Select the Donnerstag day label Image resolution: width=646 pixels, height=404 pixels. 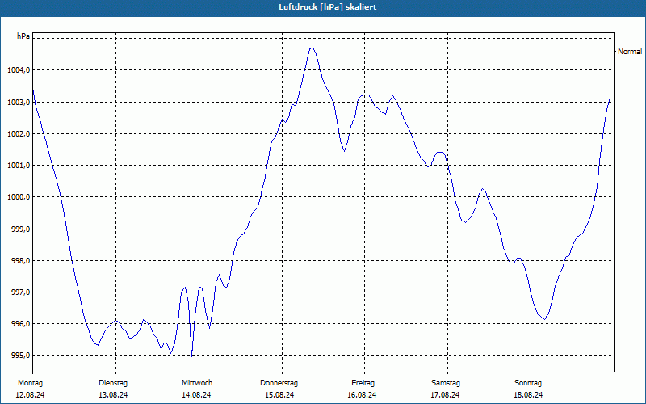point(279,383)
